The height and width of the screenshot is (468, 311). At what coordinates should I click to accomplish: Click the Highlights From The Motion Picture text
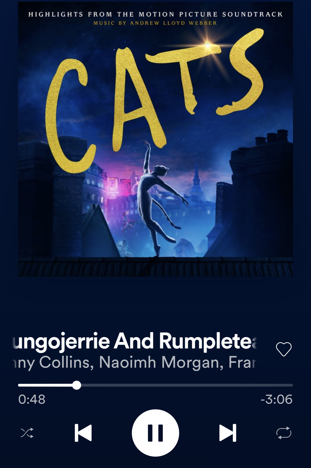click(x=155, y=14)
